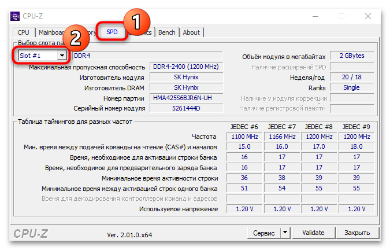The width and height of the screenshot is (390, 250).
Task: Click the 38 row active time cell
Action: point(282,178)
